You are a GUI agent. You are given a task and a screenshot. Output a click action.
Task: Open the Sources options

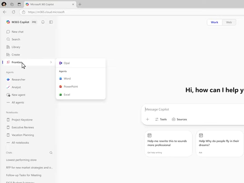[179, 119]
